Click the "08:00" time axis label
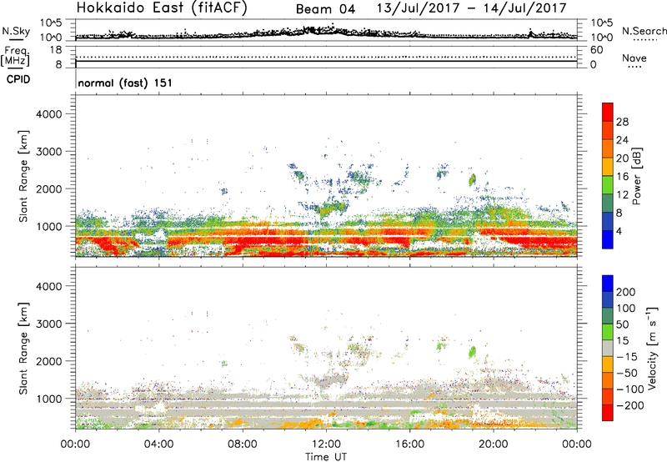 (243, 444)
